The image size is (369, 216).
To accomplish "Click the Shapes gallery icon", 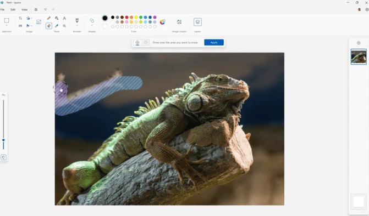I will (x=92, y=20).
